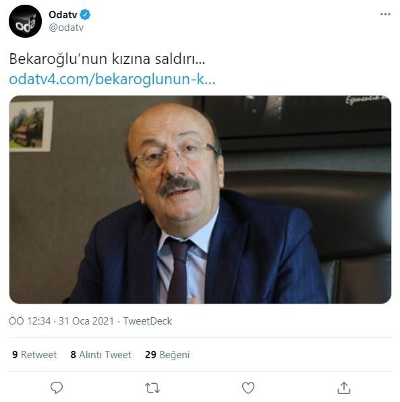The height and width of the screenshot is (402, 400).
Task: Click the 31 Oca 2021 date
Action: [86, 321]
